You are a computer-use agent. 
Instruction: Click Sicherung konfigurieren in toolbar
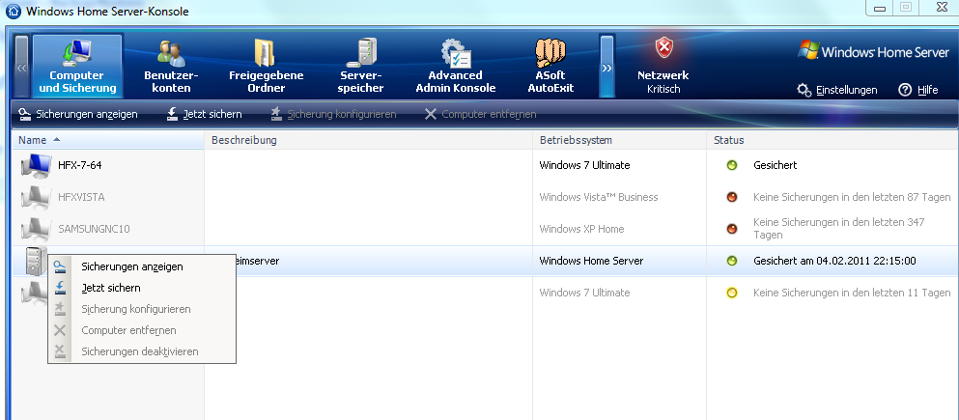pyautogui.click(x=333, y=114)
